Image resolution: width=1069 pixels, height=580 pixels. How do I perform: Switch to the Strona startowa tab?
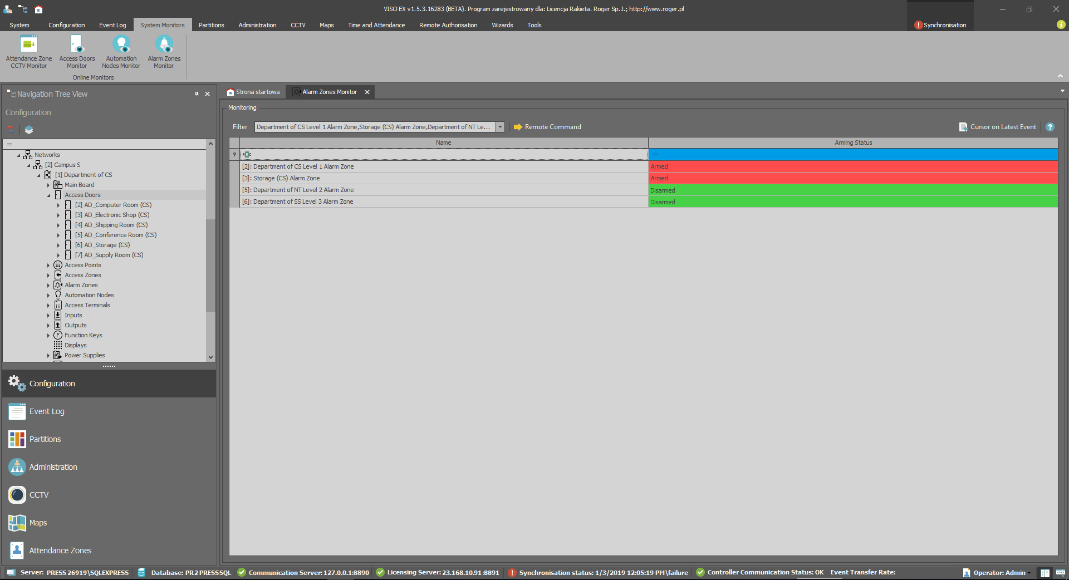pos(254,92)
